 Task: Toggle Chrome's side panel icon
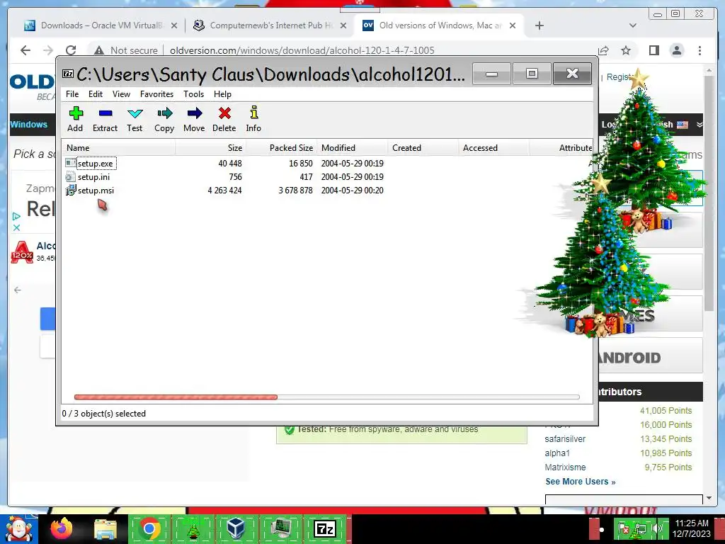click(653, 50)
